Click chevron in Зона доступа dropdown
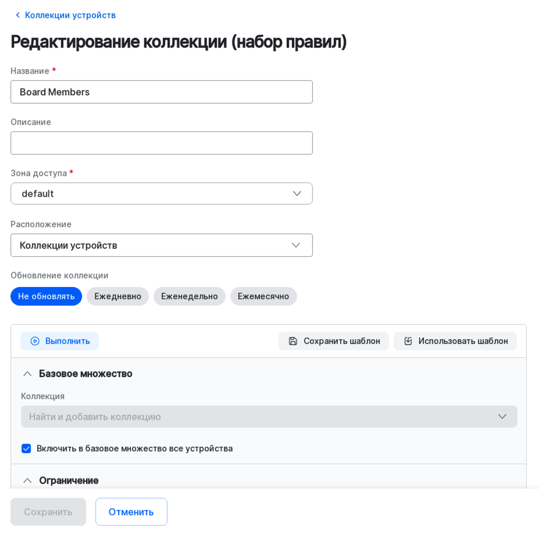Screen dimensions: 539x534 coord(297,193)
